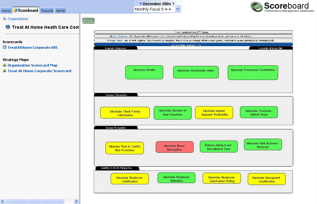Open the Reports tab

(x=47, y=11)
